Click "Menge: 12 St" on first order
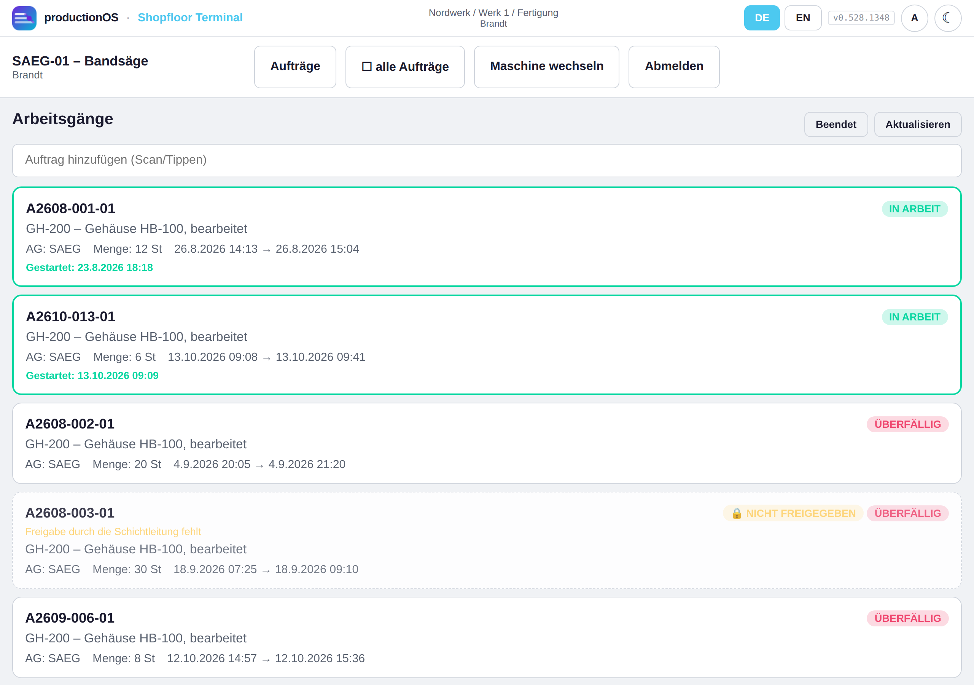Viewport: 974px width, 685px height. coord(128,249)
